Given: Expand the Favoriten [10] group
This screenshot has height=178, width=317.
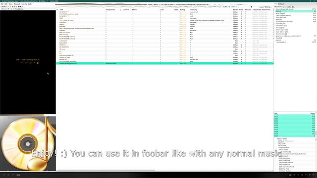Looking at the screenshot, I should click(281, 24).
